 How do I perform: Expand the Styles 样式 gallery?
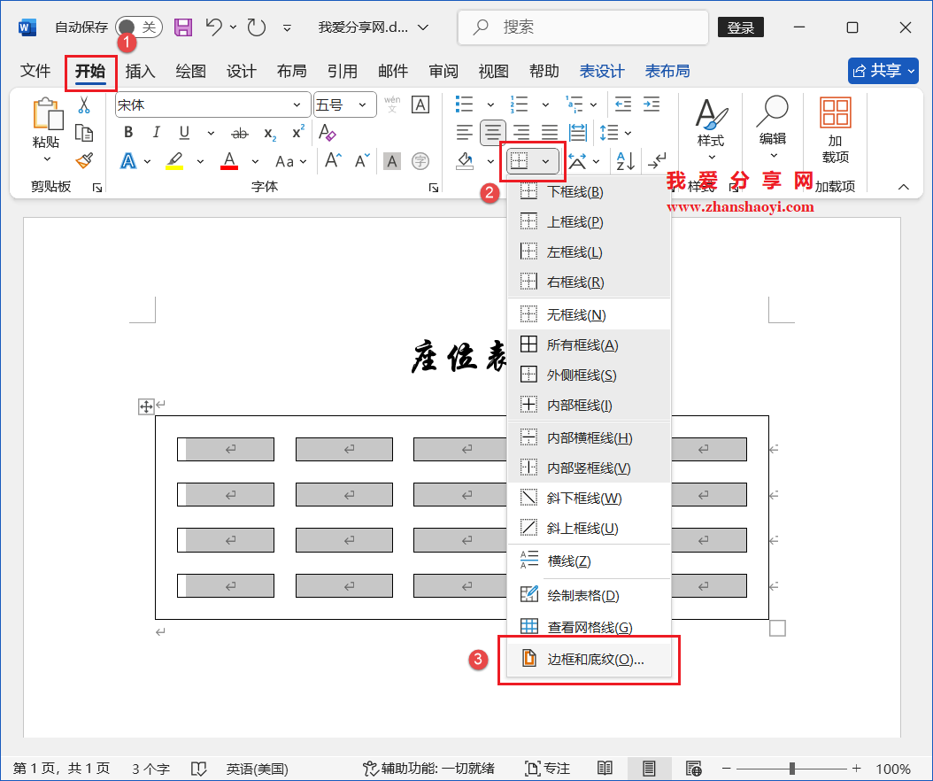click(711, 130)
